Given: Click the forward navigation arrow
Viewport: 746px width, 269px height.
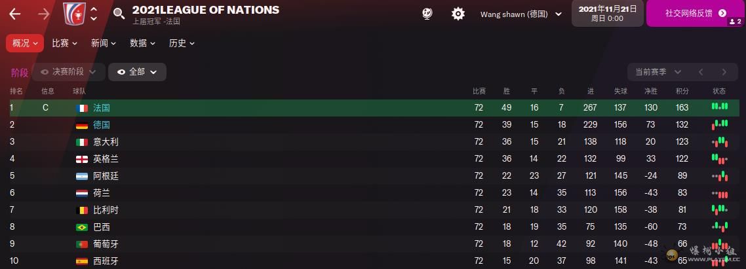Looking at the screenshot, I should pos(44,14).
